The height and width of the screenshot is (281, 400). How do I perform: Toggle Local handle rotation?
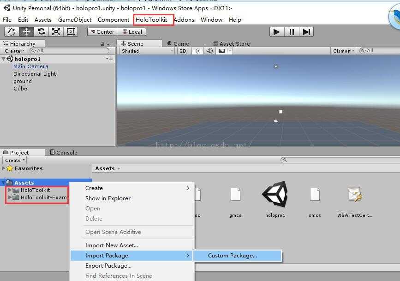pyautogui.click(x=132, y=32)
